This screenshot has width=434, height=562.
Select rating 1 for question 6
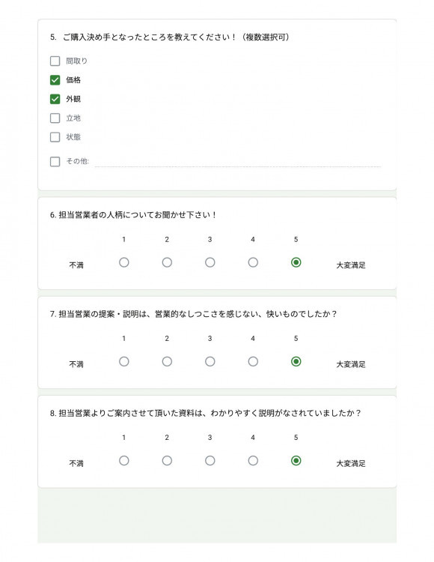click(x=123, y=262)
